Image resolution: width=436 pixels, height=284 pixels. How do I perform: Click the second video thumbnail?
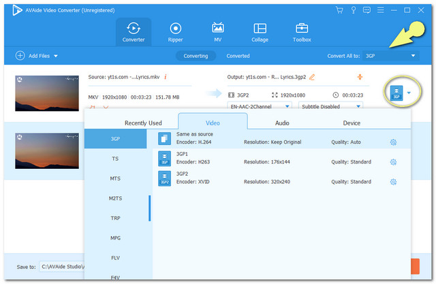pos(47,151)
